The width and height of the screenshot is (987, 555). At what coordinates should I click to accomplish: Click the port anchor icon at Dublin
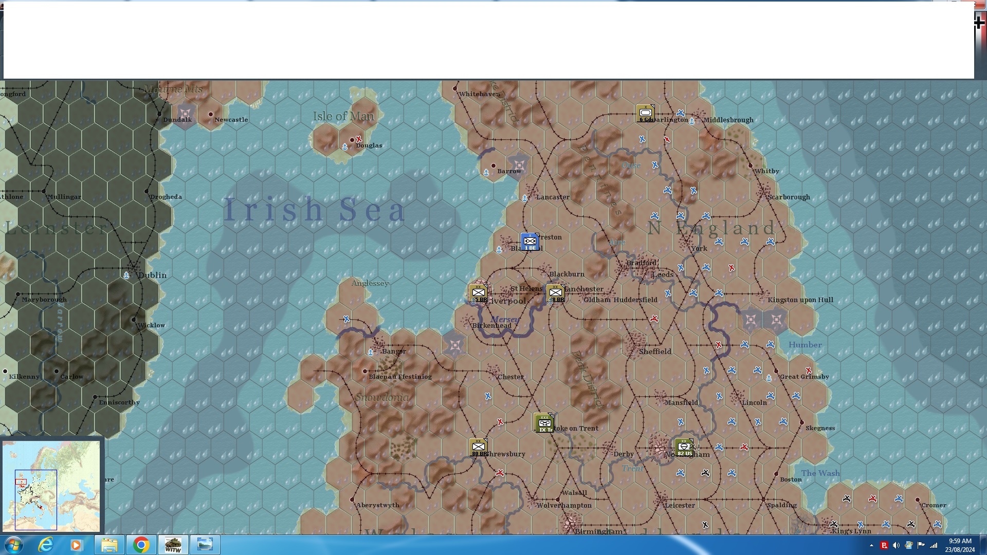point(126,275)
